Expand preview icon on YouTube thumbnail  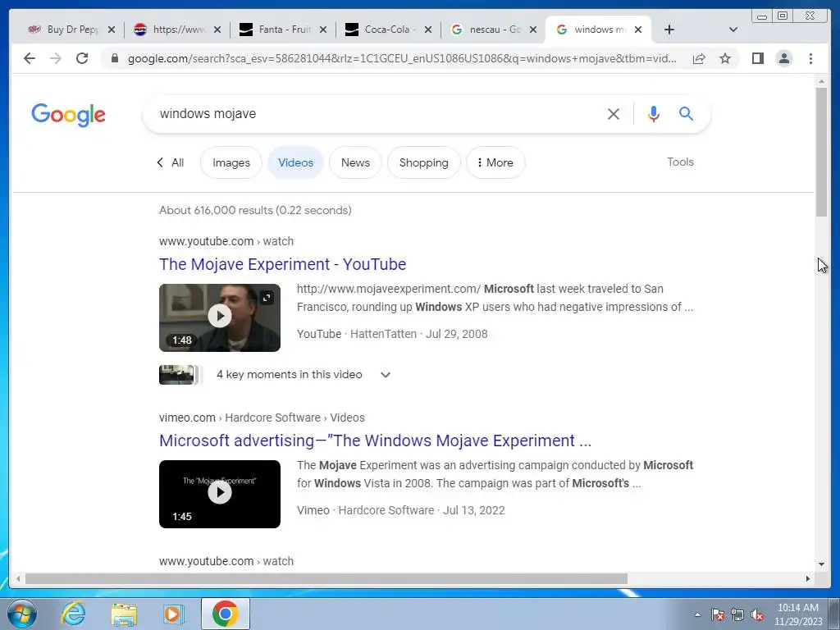267,297
